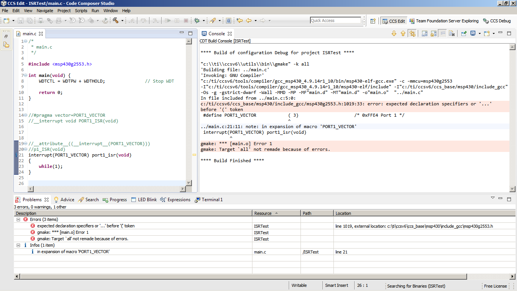
Task: Click the Quick Access search field
Action: 335,20
